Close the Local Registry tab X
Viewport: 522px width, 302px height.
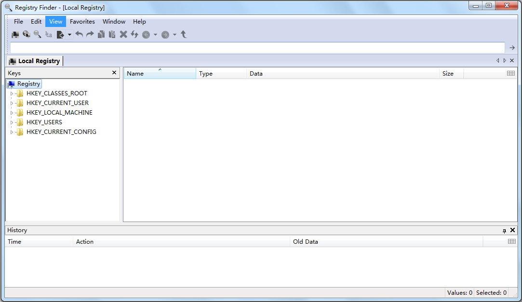click(512, 61)
